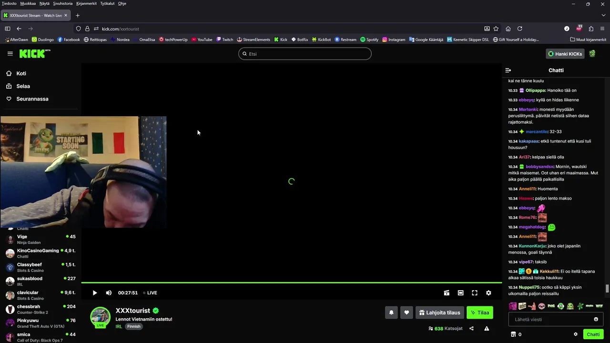Open the Kirjanmerkit menu
Image resolution: width=610 pixels, height=343 pixels.
tap(86, 3)
